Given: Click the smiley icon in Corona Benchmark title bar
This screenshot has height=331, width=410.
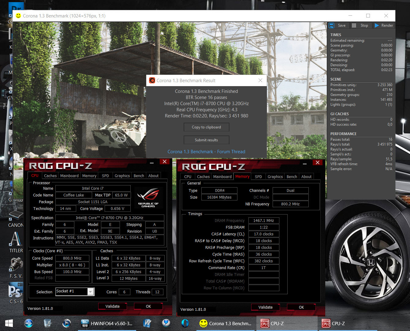Looking at the screenshot, I should [18, 16].
